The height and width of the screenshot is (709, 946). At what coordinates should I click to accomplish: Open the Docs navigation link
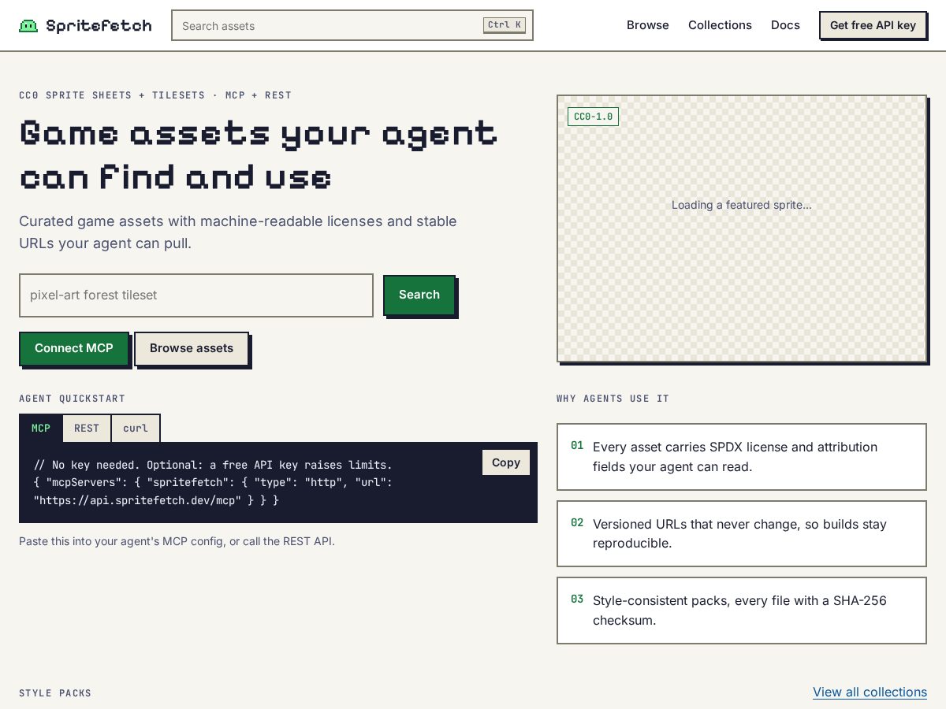(x=785, y=25)
